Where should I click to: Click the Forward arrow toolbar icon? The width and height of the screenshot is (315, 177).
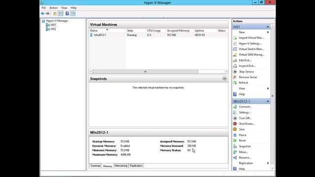tap(48, 13)
